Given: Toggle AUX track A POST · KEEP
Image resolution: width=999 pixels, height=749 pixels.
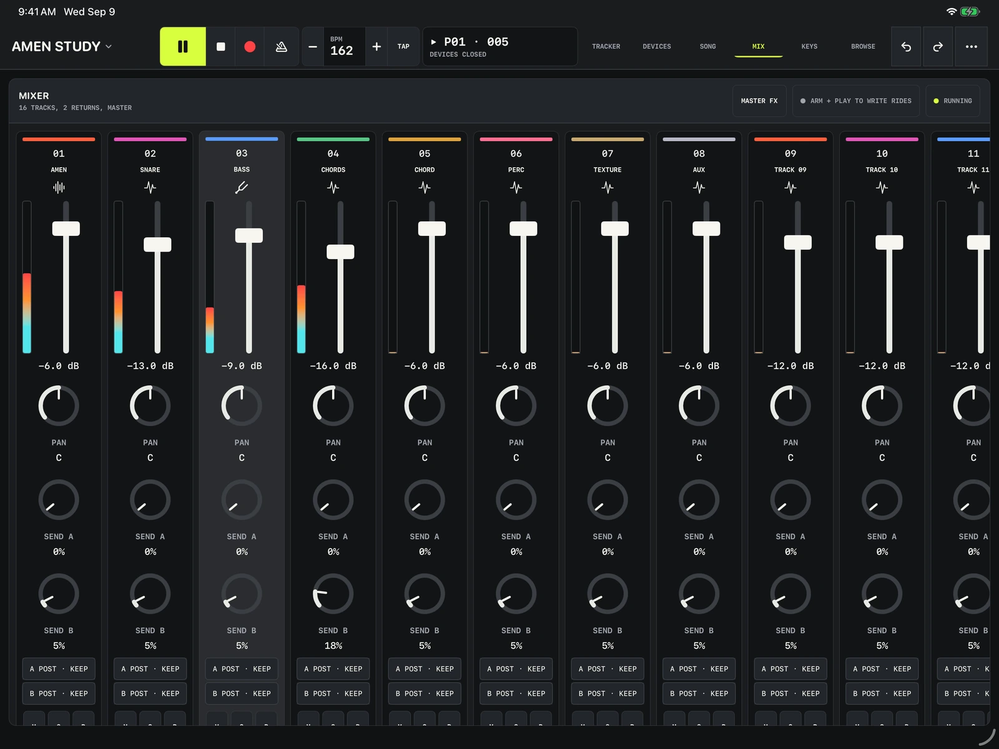Looking at the screenshot, I should click(x=699, y=668).
